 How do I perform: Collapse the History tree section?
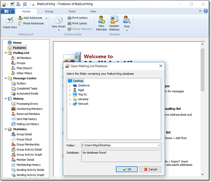(x=6, y=98)
